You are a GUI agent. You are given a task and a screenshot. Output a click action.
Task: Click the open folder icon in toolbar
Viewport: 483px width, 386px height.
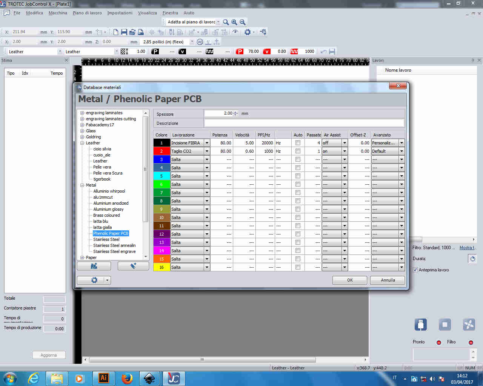pyautogui.click(x=132, y=32)
